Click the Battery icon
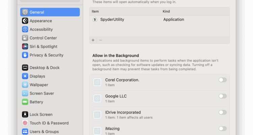The image size is (253, 135). click(x=25, y=102)
